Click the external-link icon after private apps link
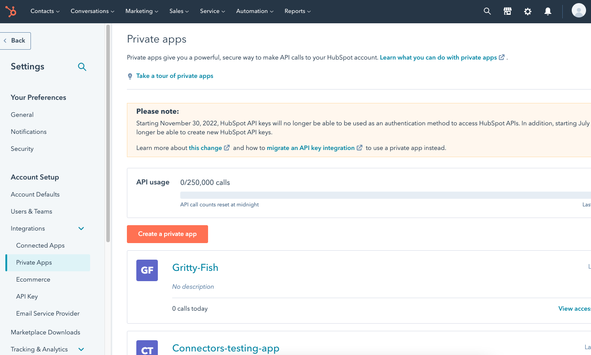This screenshot has width=591, height=355. (502, 57)
